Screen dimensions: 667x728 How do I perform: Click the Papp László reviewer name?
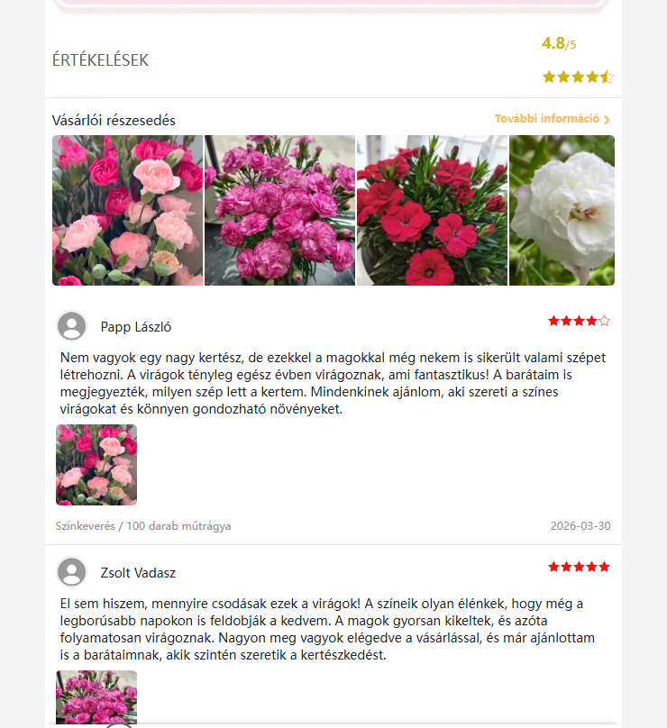pyautogui.click(x=136, y=327)
